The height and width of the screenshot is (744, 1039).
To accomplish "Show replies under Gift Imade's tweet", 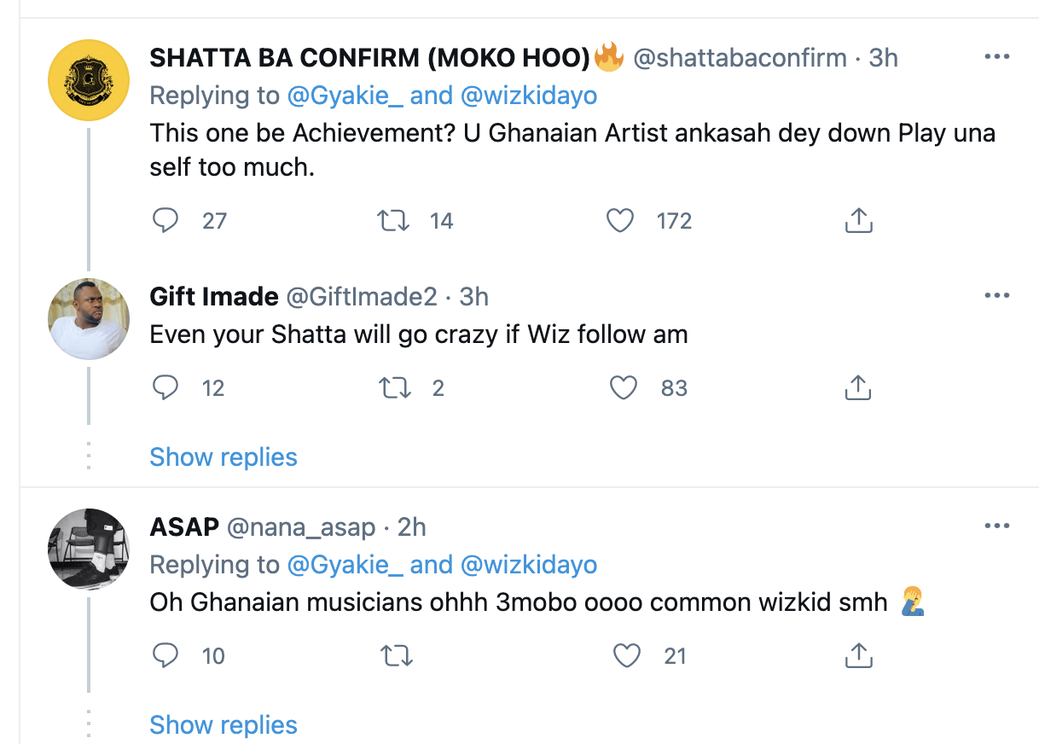I will click(x=223, y=457).
